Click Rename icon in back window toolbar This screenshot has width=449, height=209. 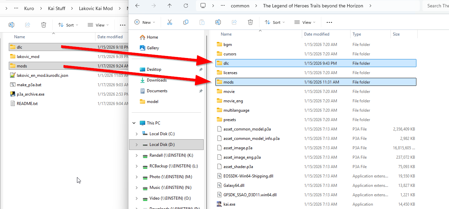coord(11,25)
